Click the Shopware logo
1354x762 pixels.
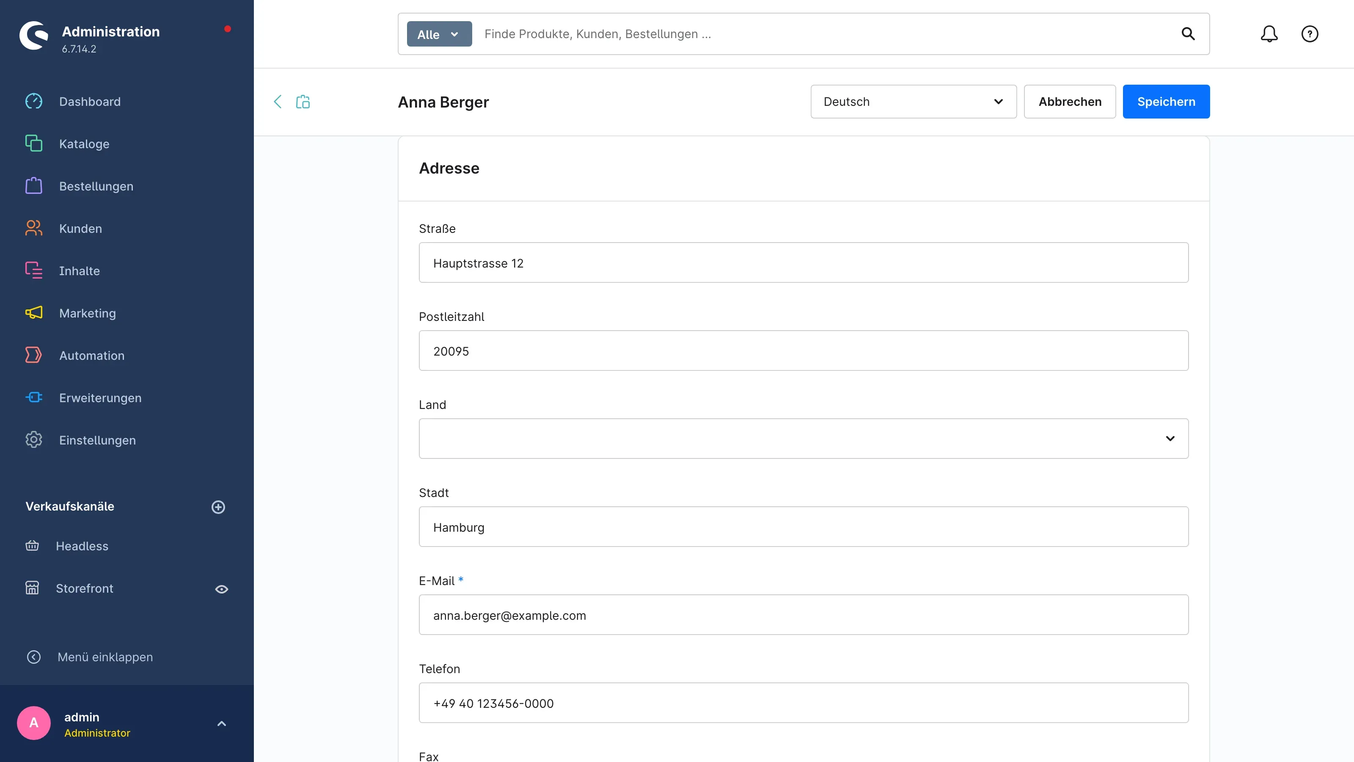click(34, 35)
